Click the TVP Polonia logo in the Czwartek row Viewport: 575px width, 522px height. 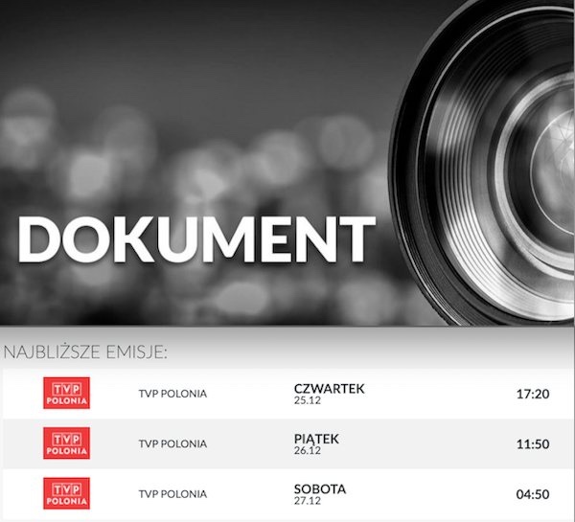[x=66, y=393]
